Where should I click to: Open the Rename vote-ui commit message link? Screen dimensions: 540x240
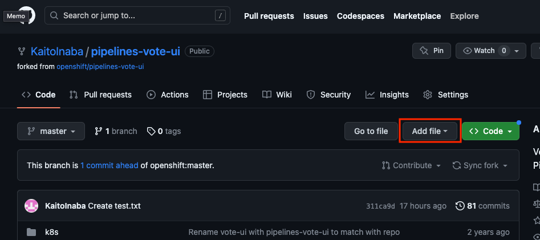click(294, 233)
